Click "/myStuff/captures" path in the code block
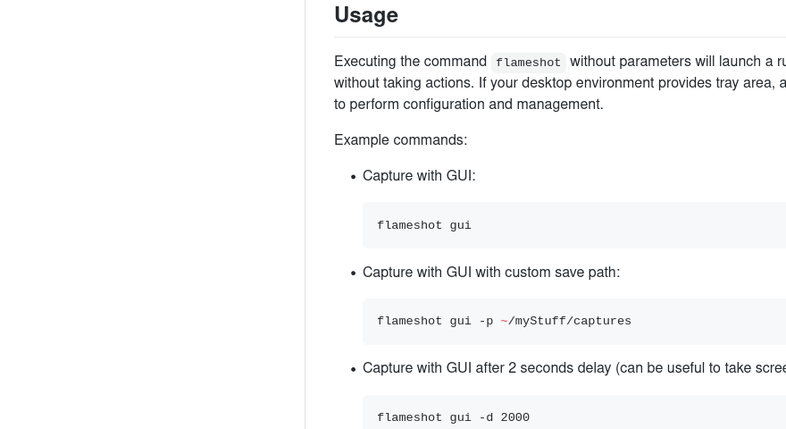The height and width of the screenshot is (429, 786). pyautogui.click(x=570, y=321)
